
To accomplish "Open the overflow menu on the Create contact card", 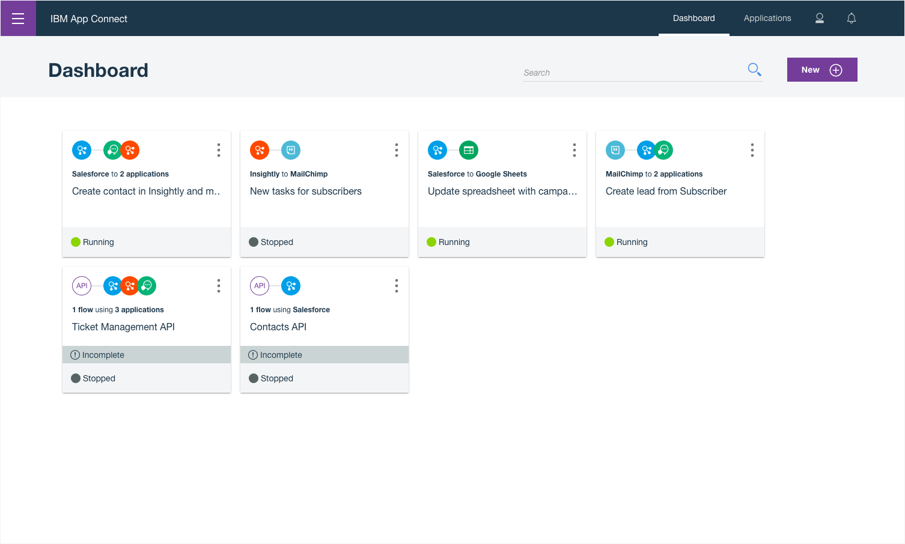I will click(219, 150).
